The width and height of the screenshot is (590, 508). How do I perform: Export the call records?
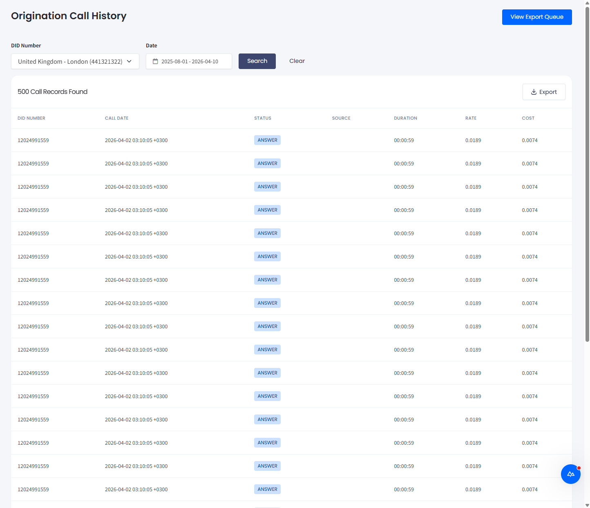coord(544,92)
